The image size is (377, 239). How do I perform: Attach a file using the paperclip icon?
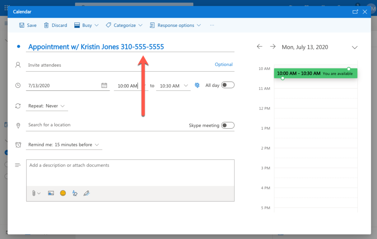(35, 193)
